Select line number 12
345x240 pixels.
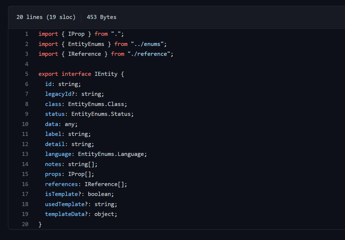coord(25,144)
